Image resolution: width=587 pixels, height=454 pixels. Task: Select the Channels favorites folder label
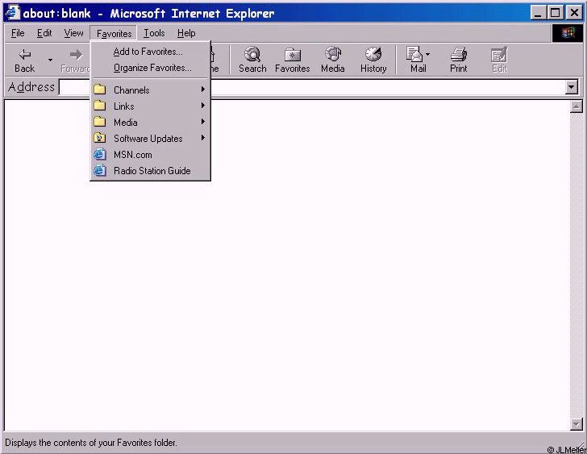pyautogui.click(x=131, y=90)
